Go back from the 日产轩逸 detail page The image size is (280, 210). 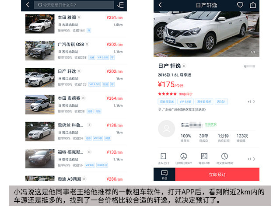click(x=160, y=5)
